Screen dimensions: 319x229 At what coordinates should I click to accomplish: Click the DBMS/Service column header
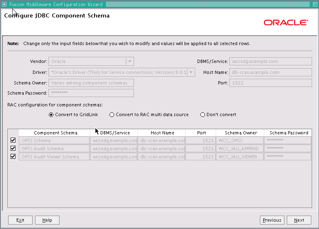(x=114, y=133)
